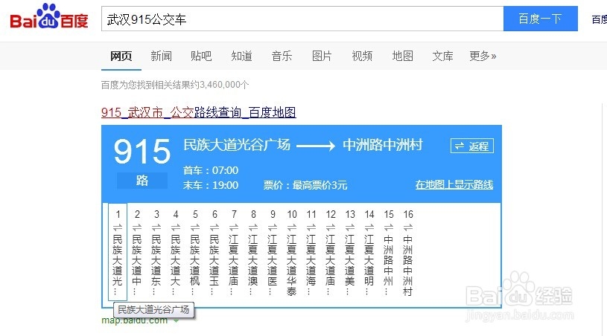
Task: Switch to the 视频 tab
Action: (363, 56)
